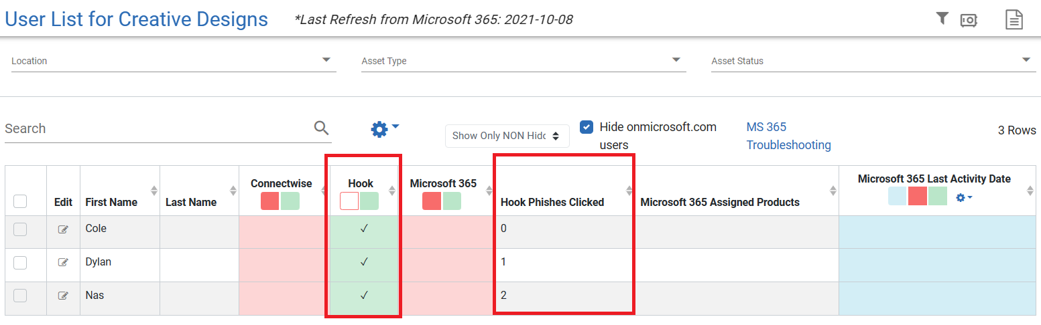Click the Search input field
Viewport: 1041px width, 325px height.
[158, 128]
